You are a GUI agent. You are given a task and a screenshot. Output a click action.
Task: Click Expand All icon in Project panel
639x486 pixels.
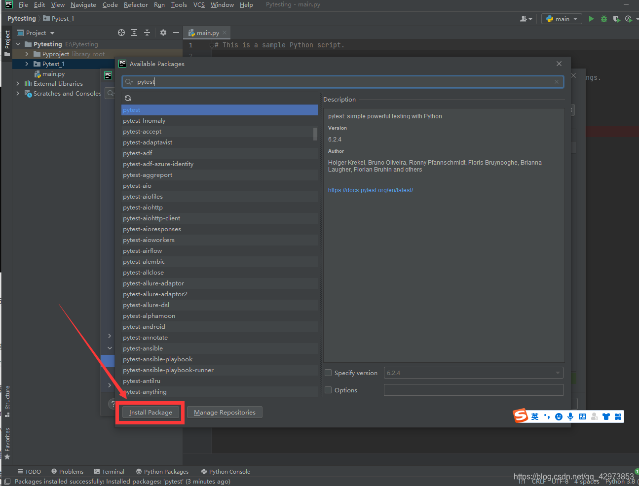134,33
